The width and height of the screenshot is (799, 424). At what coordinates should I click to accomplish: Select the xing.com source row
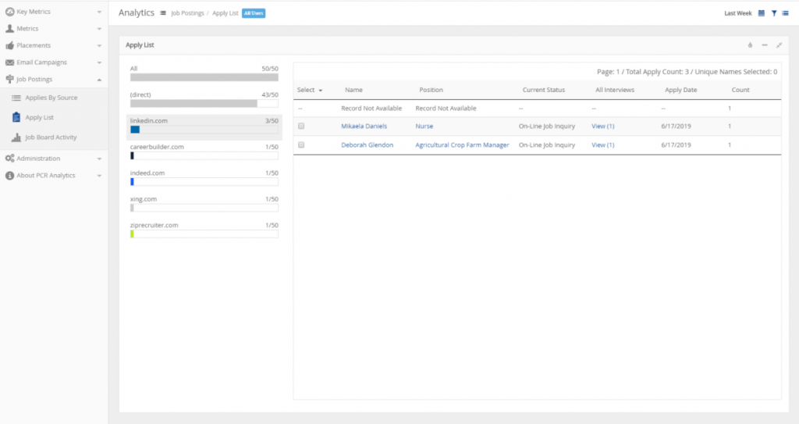[204, 204]
